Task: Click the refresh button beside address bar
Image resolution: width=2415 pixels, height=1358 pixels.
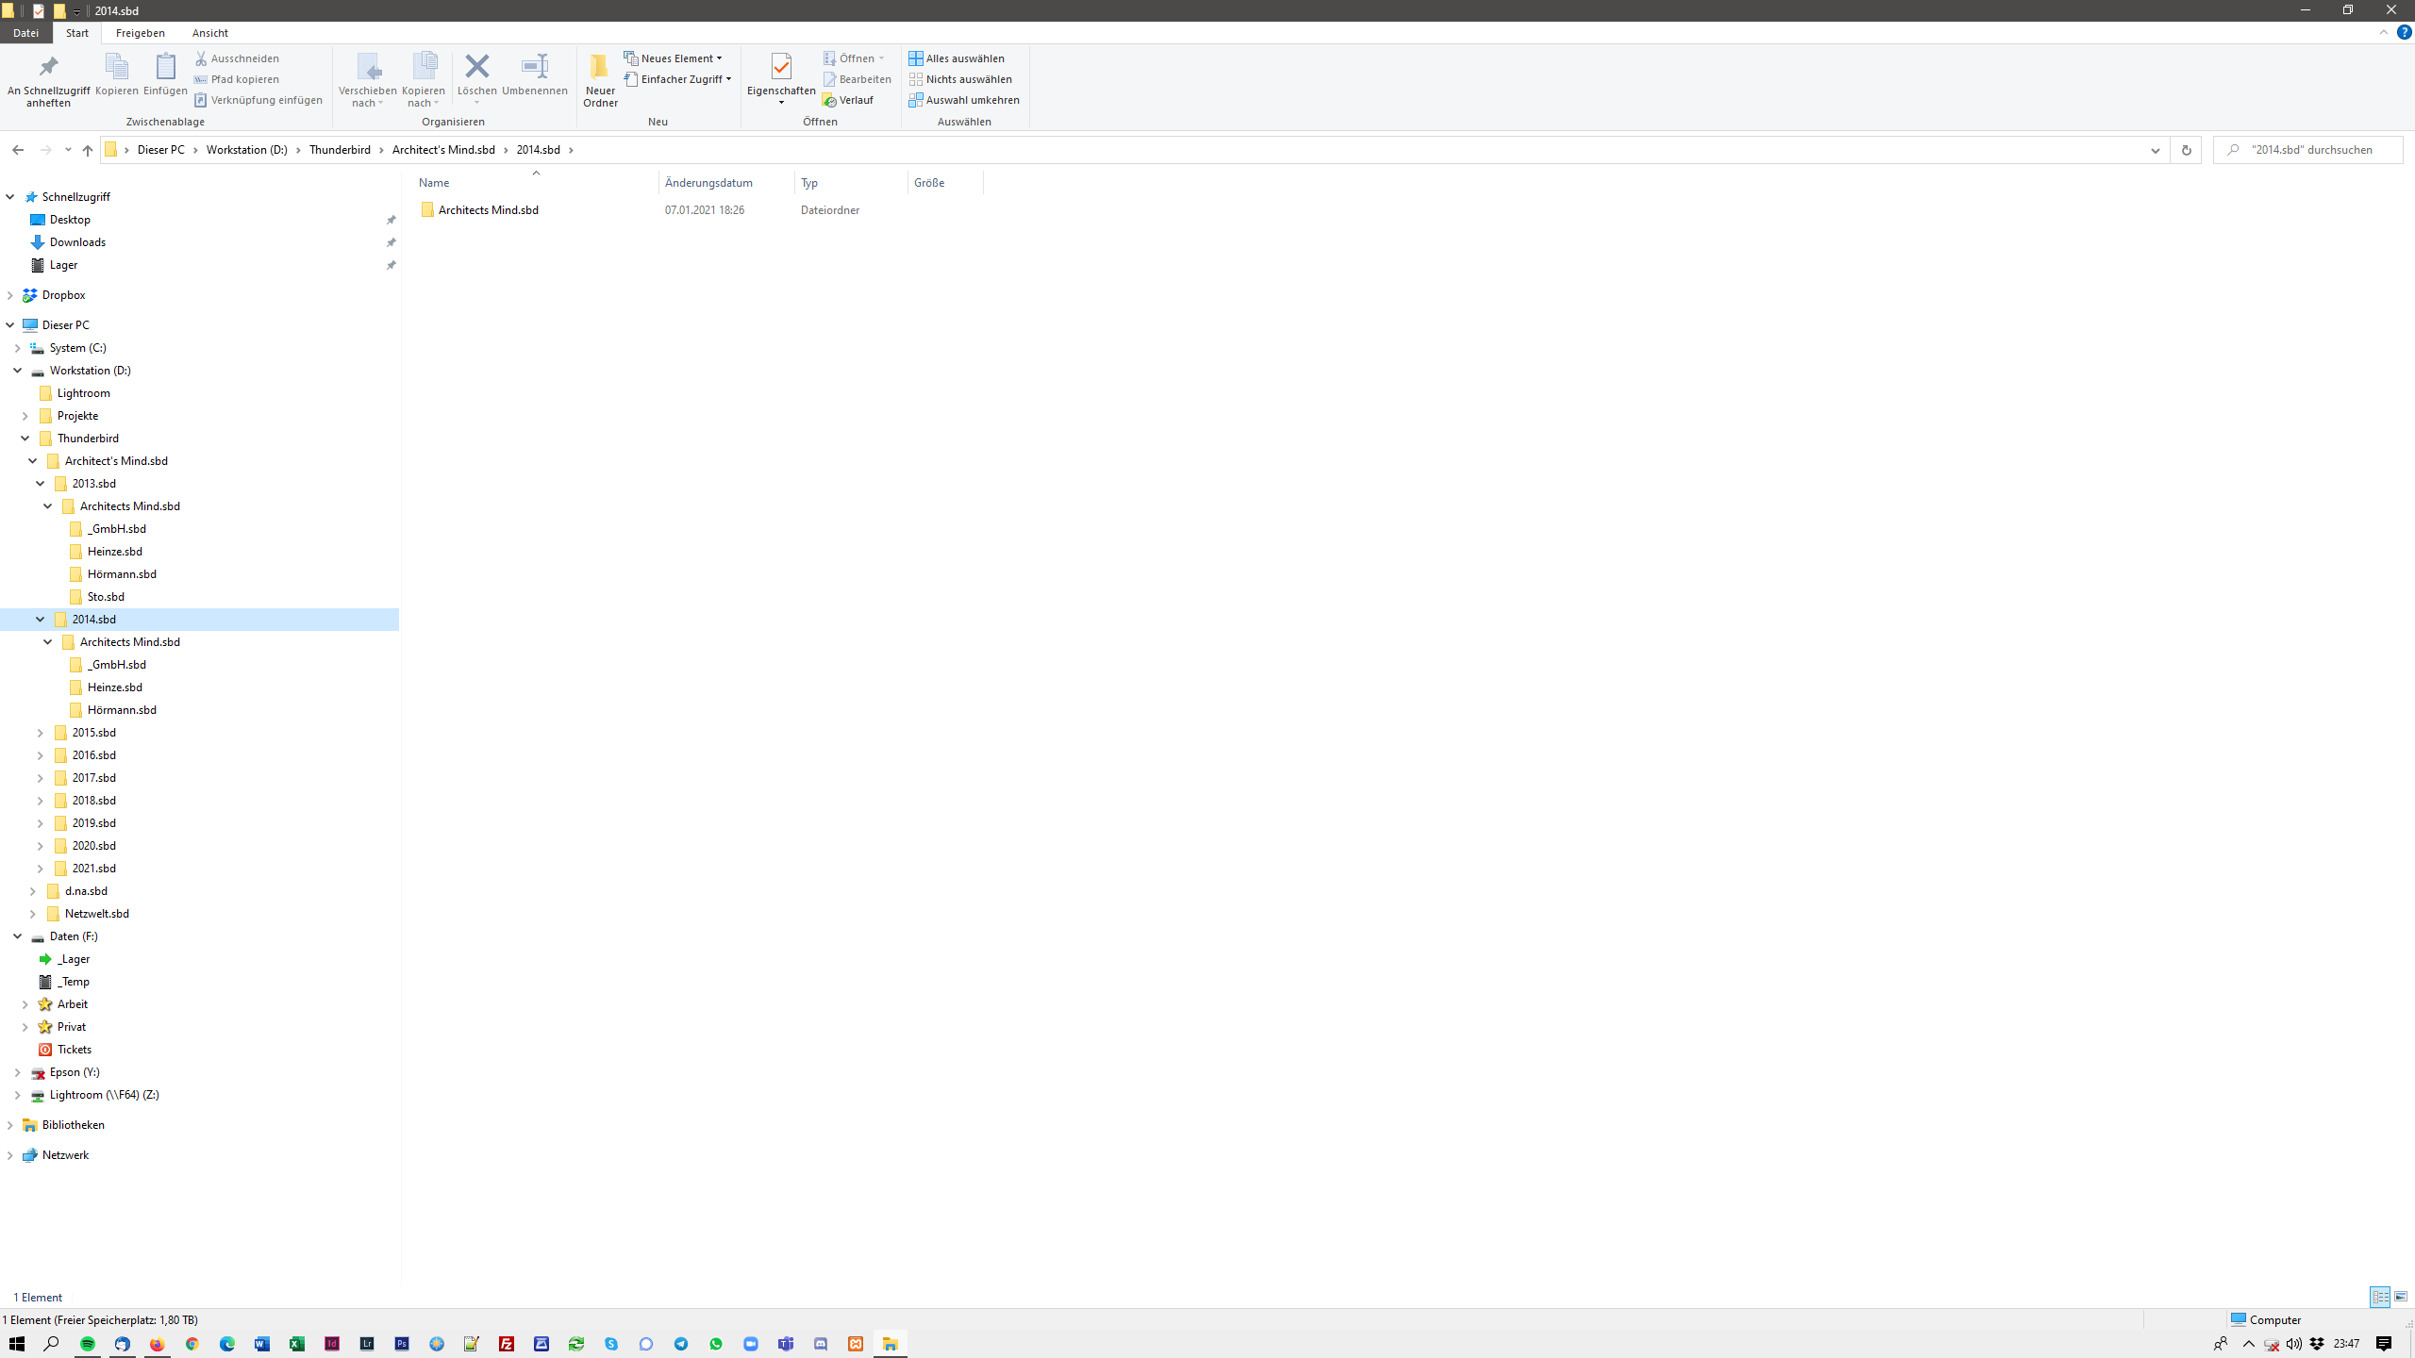Action: click(2186, 150)
